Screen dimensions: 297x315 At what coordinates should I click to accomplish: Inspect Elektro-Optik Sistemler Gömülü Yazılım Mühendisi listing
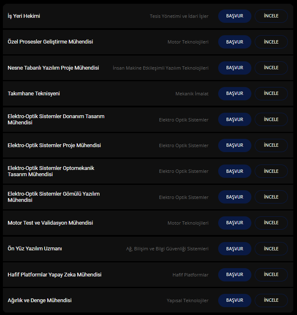click(271, 197)
